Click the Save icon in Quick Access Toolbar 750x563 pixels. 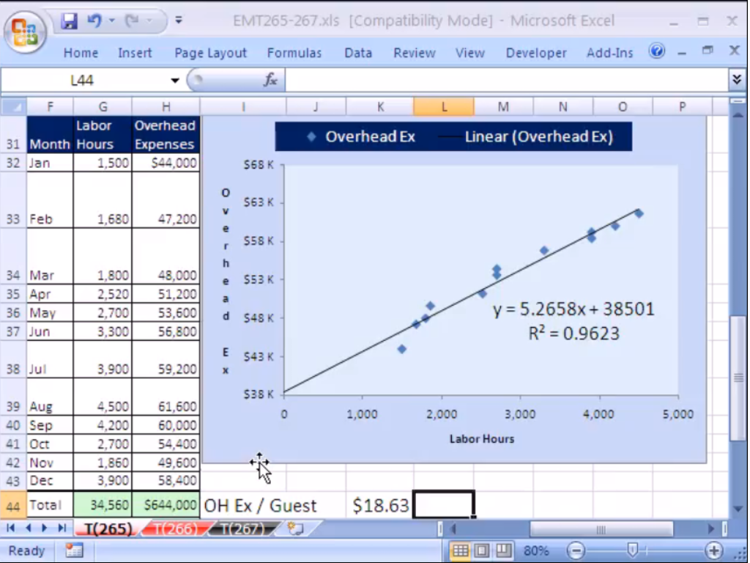click(x=69, y=21)
